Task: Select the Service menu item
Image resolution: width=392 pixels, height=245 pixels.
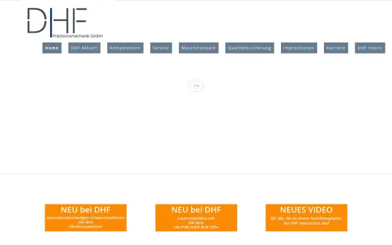Action: pos(161,48)
